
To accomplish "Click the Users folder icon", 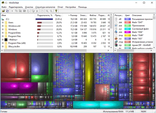I will coord(6,23).
